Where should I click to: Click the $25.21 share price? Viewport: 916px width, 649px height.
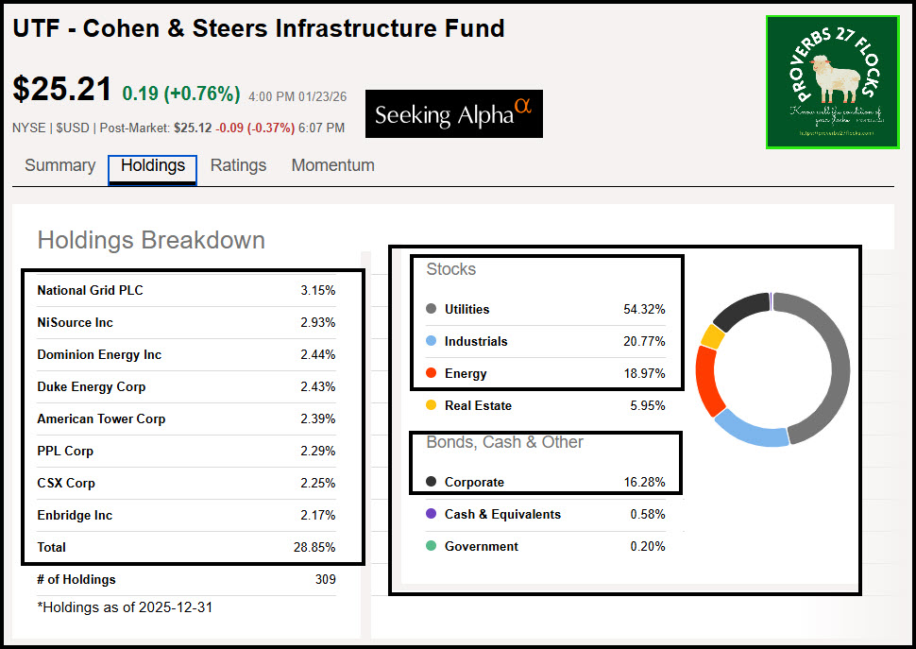point(62,89)
